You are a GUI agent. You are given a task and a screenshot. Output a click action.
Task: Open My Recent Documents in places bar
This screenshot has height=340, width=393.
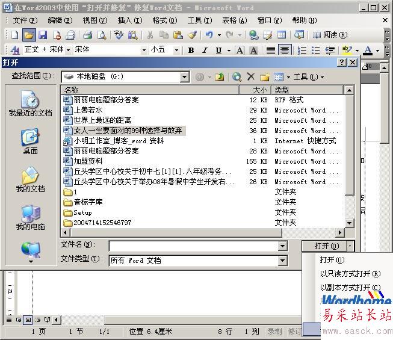tap(30, 104)
